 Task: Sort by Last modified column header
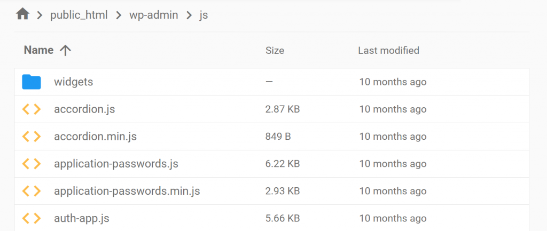pyautogui.click(x=388, y=51)
